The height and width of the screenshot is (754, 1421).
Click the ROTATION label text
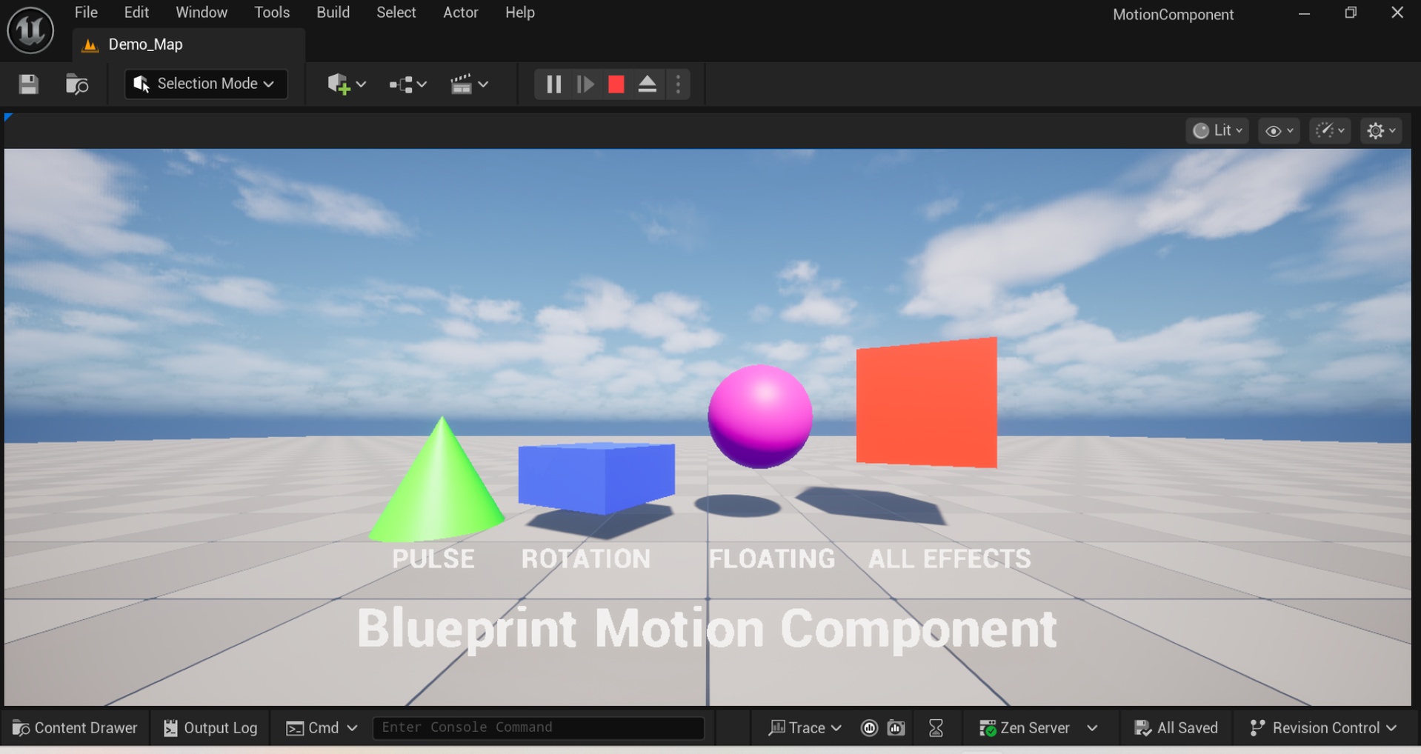click(586, 558)
